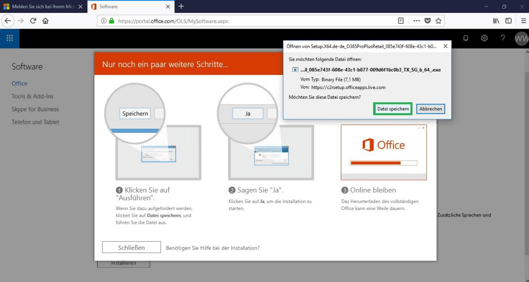
Task: Click the Datei speichern button
Action: (x=393, y=109)
